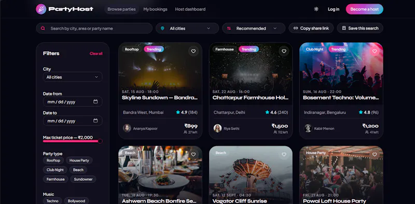Click Clear all filters link
Image resolution: width=415 pixels, height=204 pixels.
(x=96, y=54)
